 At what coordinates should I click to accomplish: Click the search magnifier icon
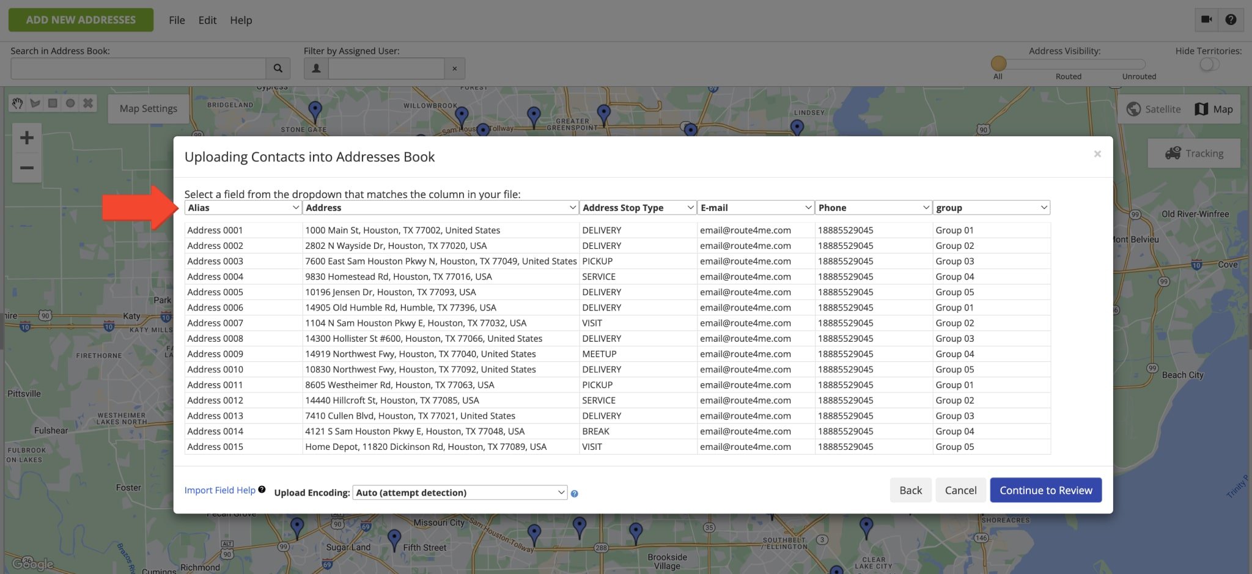coord(278,68)
